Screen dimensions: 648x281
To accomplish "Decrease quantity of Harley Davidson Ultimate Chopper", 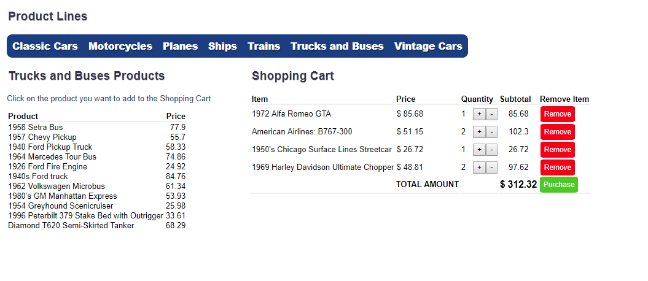I will 491,167.
